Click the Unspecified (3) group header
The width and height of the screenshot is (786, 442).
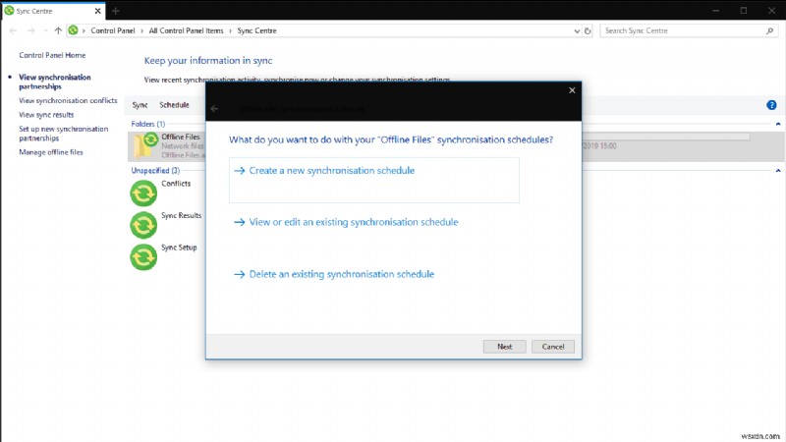[x=155, y=170]
